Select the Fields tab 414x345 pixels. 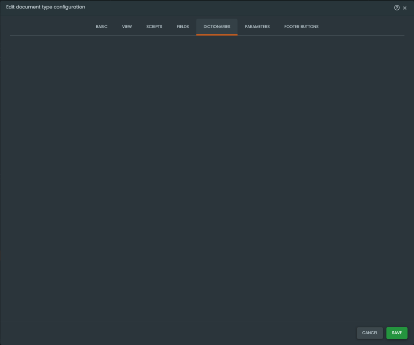click(183, 27)
